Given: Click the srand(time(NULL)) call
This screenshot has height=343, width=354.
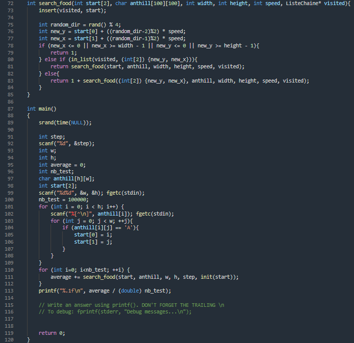Looking at the screenshot, I should click(x=65, y=122).
